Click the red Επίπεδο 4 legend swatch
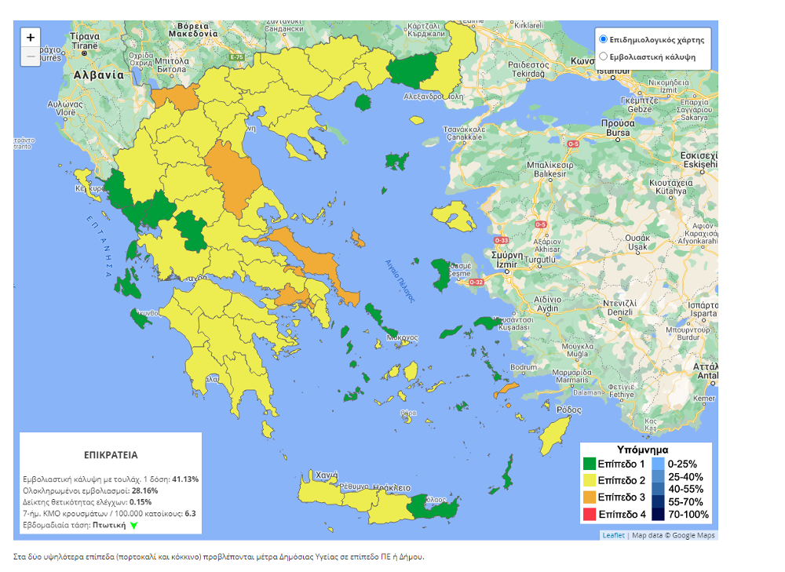The width and height of the screenshot is (785, 572). point(589,514)
